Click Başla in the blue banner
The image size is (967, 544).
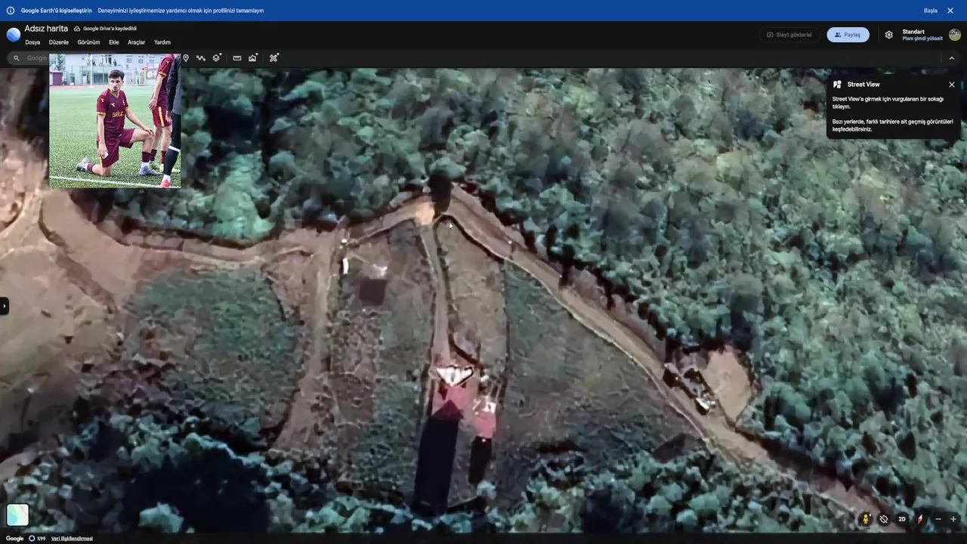pyautogui.click(x=931, y=11)
